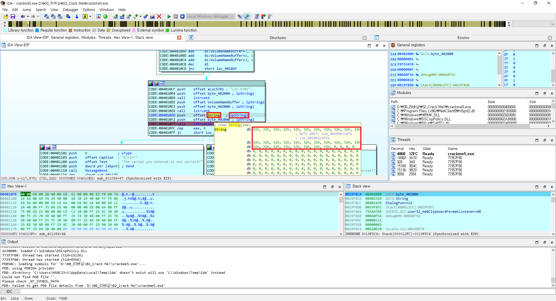Click the navigation band upper left arrow
Image resolution: width=556 pixels, height=301 pixels.
tap(4, 23)
